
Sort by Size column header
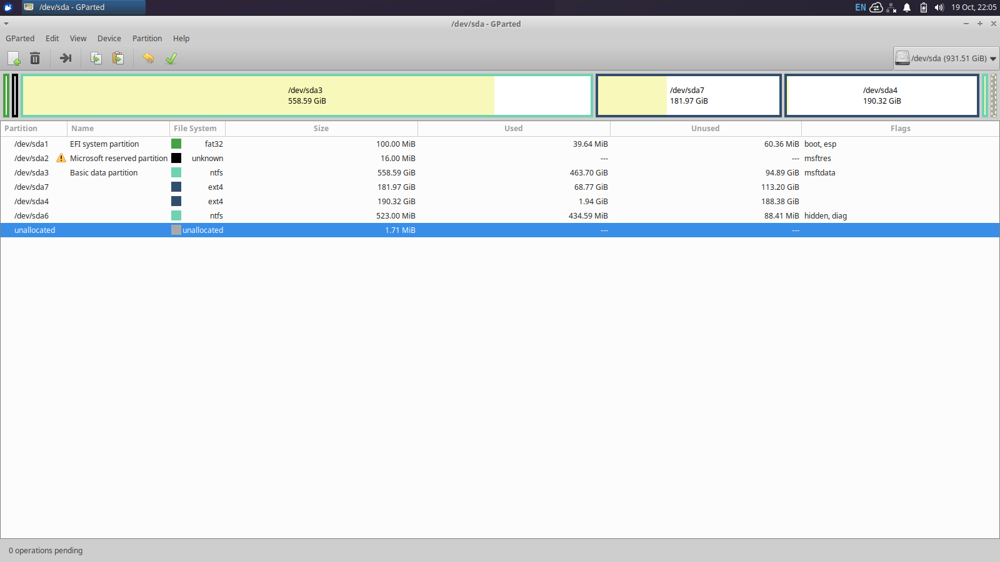pos(321,128)
